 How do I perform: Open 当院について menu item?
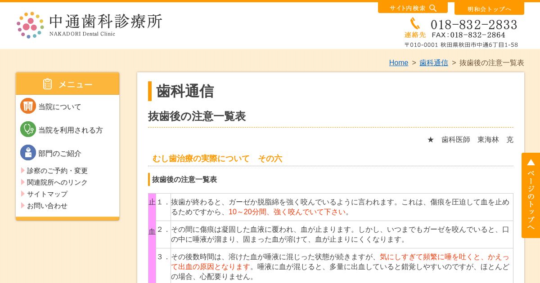(60, 107)
